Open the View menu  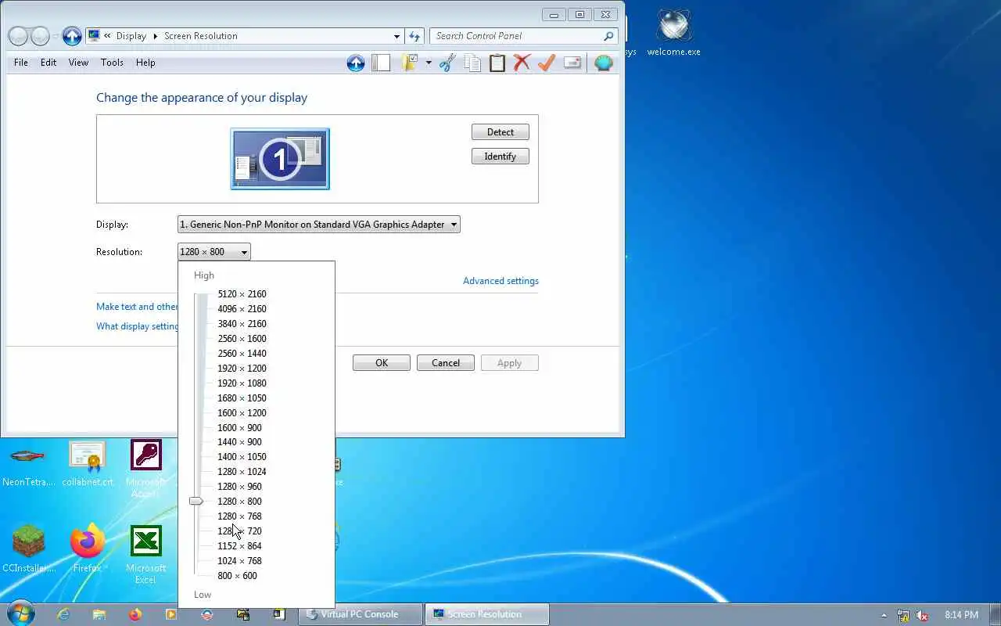pos(78,63)
